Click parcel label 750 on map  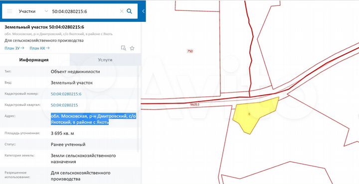pyautogui.click(x=190, y=51)
